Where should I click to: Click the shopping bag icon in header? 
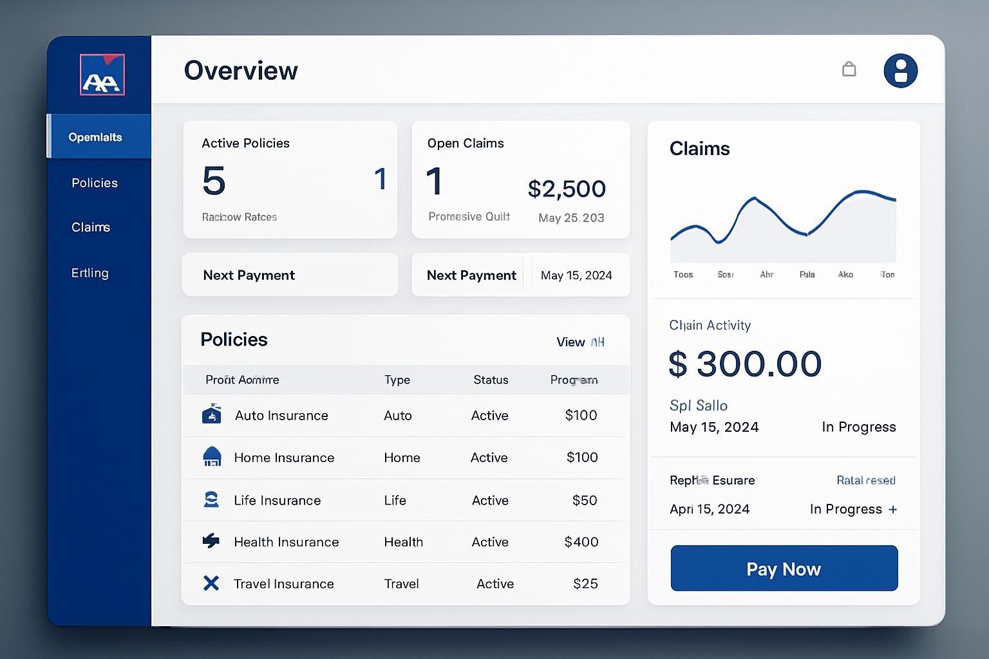[849, 69]
